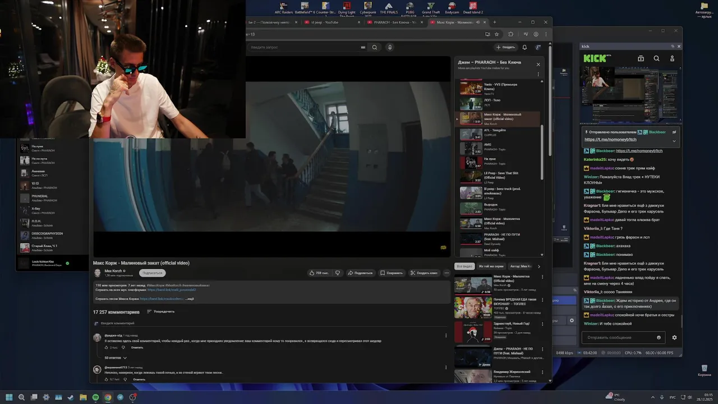Select the Автор: Max Korzh chip

click(521, 266)
